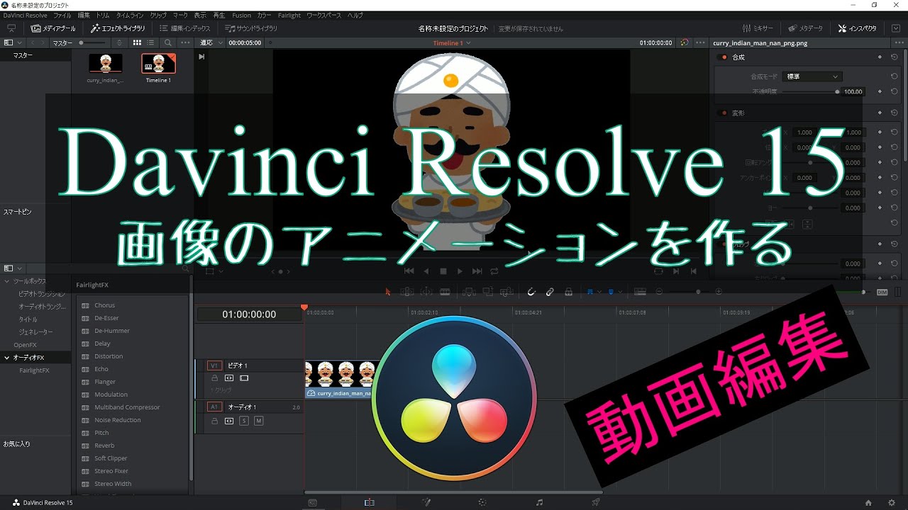Adjust the opacity slider handle

pyautogui.click(x=837, y=91)
